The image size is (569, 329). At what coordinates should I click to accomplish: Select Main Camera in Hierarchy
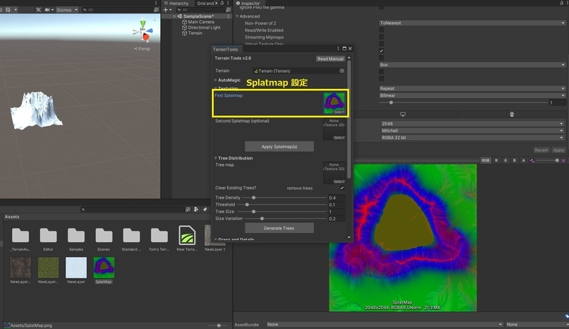pyautogui.click(x=201, y=22)
